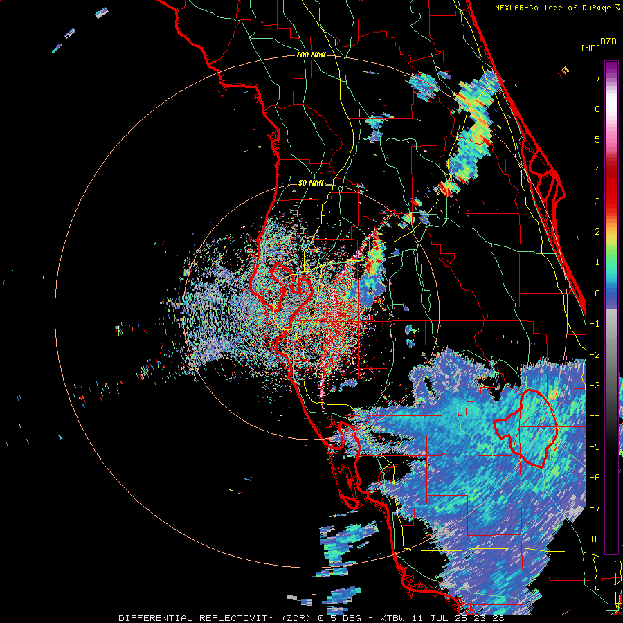Screen dimensions: 623x623
Task: Click the -7 value on color scale
Action: pyautogui.click(x=595, y=508)
